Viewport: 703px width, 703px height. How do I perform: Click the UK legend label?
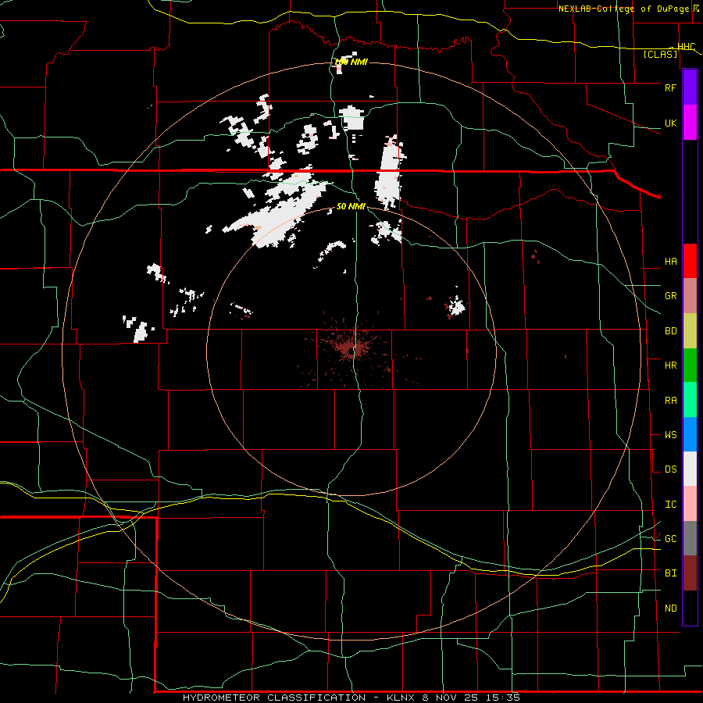pos(670,123)
